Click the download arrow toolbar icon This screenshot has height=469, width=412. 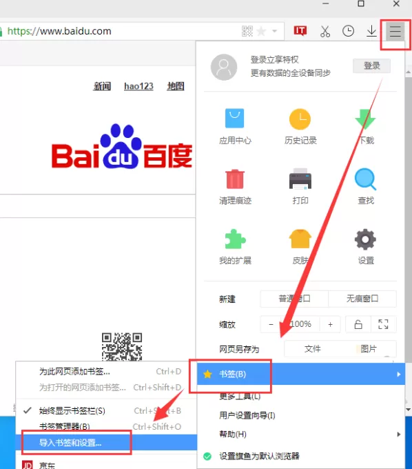[371, 31]
